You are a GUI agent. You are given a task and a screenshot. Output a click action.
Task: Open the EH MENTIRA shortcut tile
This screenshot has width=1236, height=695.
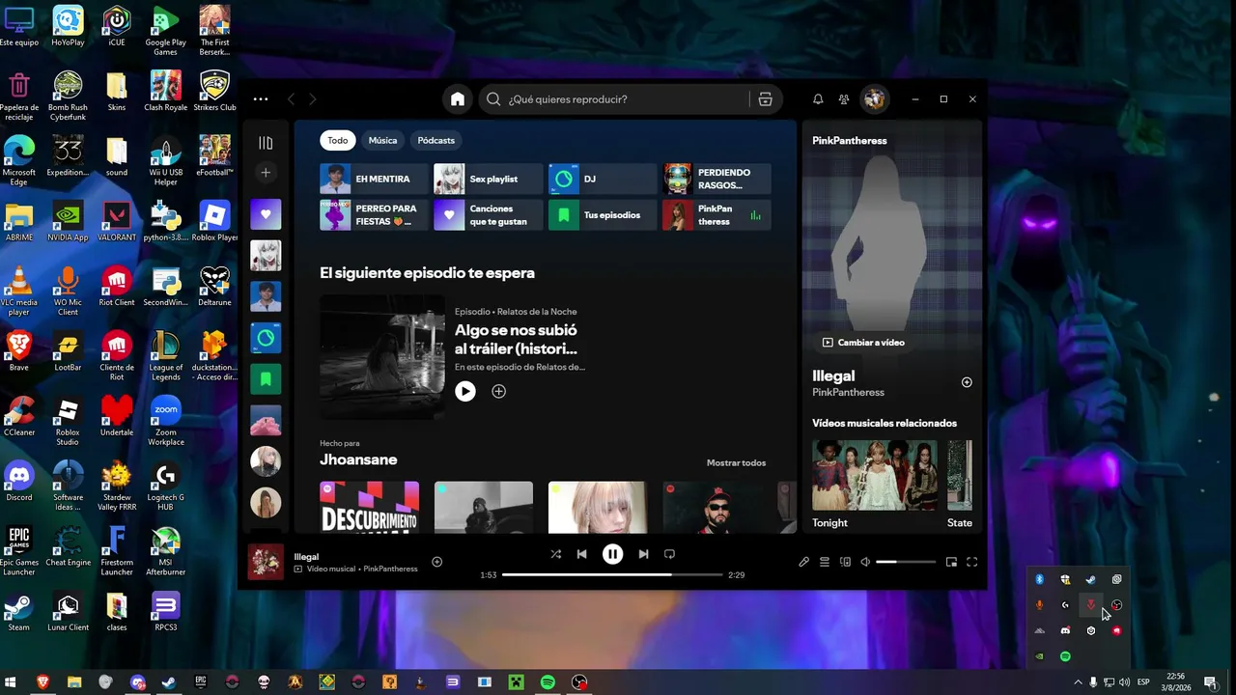point(374,179)
